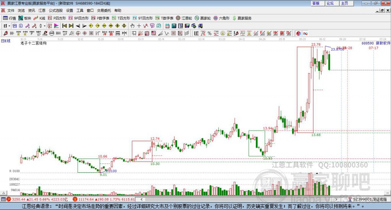The width and height of the screenshot is (391, 210).
Task: Open 赢家服务 with dollar icon
Action: pos(242,18)
